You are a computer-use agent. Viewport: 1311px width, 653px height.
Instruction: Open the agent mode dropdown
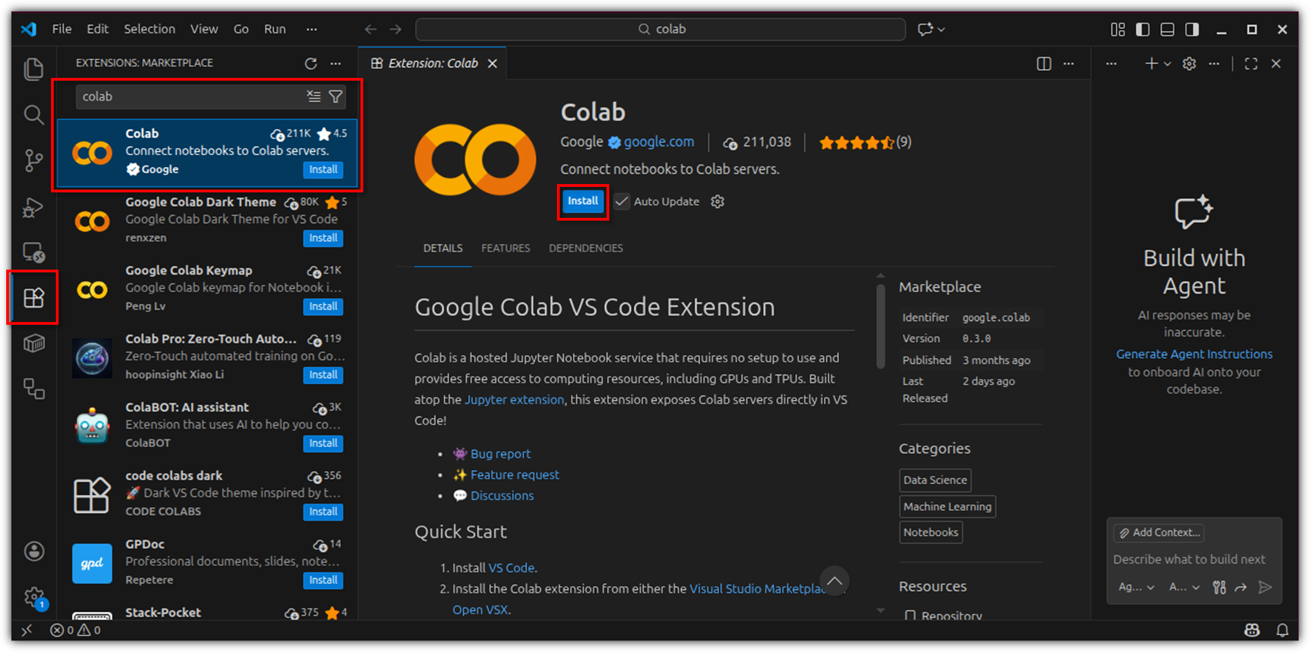coord(1136,587)
